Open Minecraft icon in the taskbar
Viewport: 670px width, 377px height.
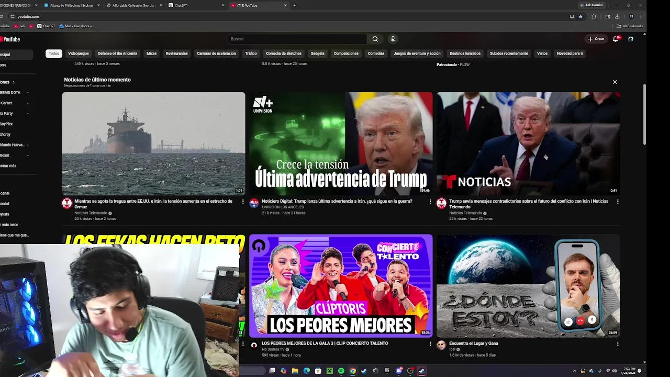[330, 371]
